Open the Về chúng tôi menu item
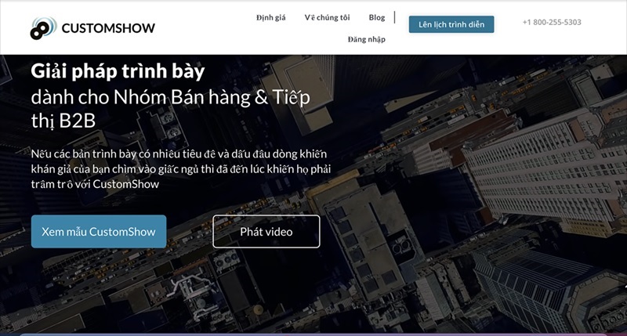The image size is (627, 336). pos(327,17)
